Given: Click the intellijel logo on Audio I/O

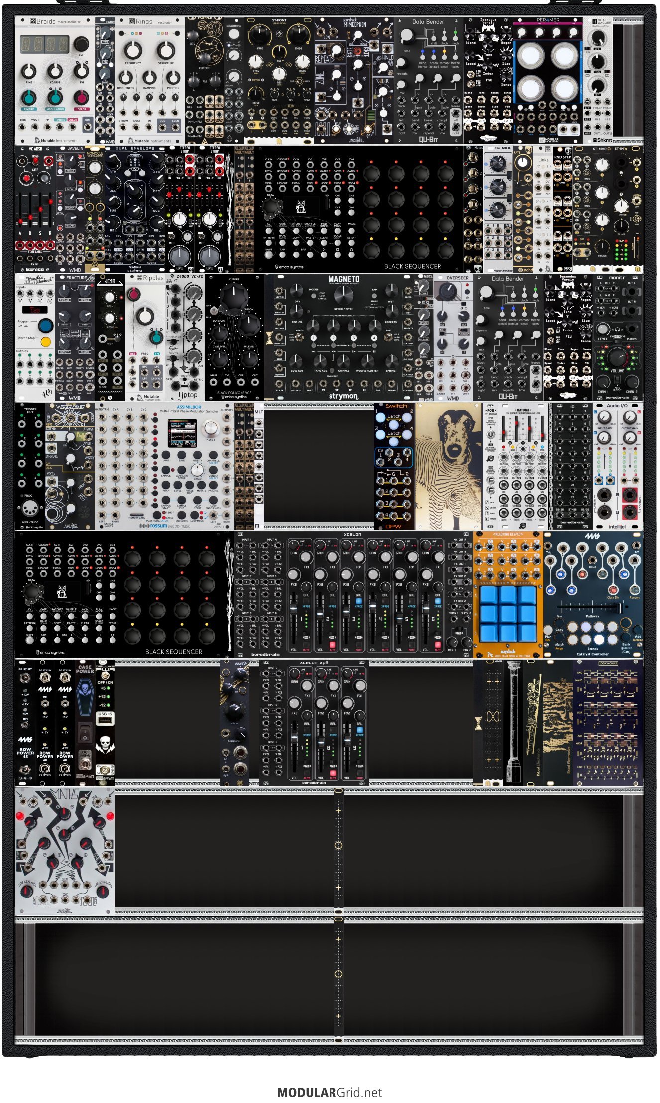Looking at the screenshot, I should (617, 526).
